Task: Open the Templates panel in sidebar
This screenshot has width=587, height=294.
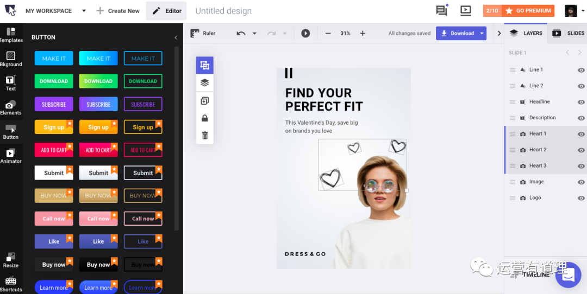Action: [x=11, y=35]
